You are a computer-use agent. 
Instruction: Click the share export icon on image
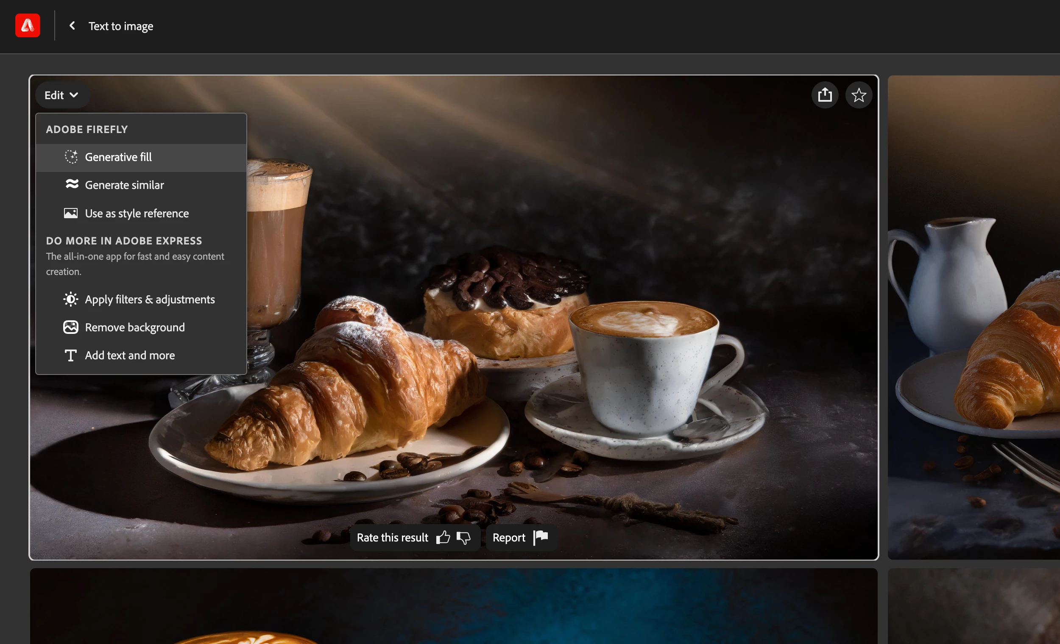pyautogui.click(x=825, y=95)
